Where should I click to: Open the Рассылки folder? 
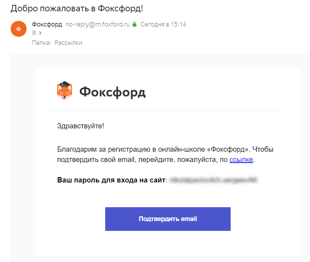click(x=68, y=43)
